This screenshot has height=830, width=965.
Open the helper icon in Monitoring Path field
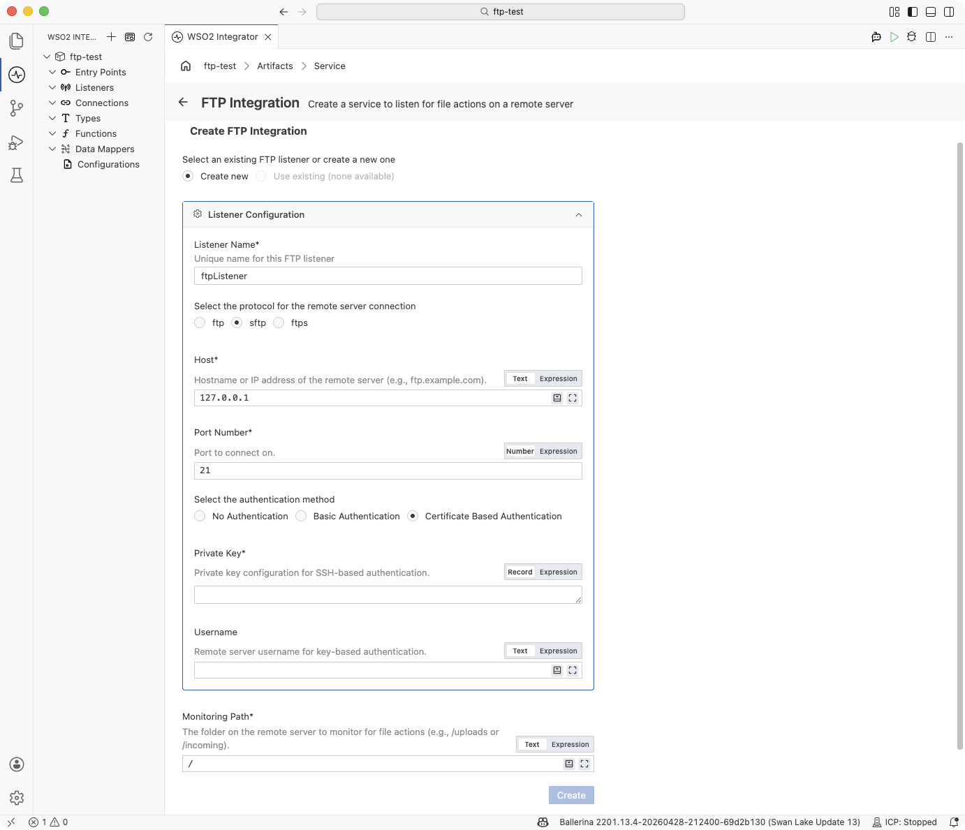point(569,764)
